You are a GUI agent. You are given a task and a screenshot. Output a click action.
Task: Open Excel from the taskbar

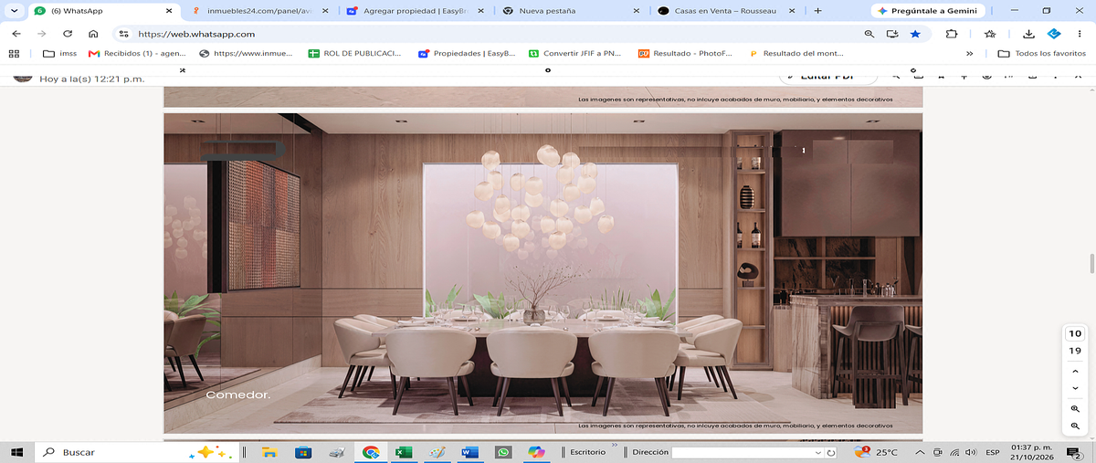[403, 452]
